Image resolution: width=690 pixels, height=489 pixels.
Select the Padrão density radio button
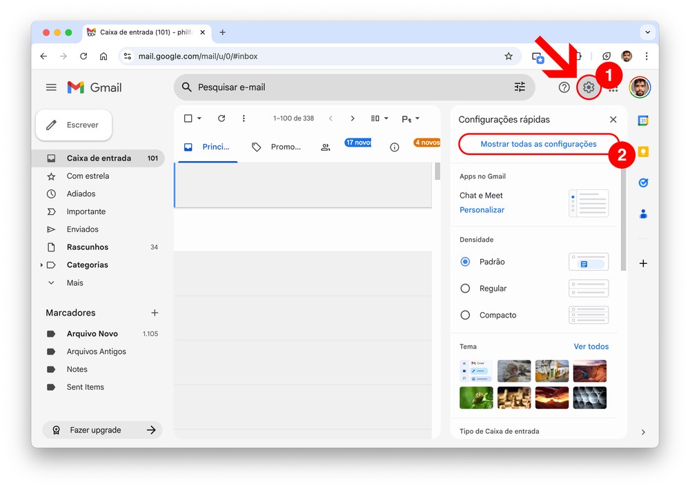[x=465, y=262]
